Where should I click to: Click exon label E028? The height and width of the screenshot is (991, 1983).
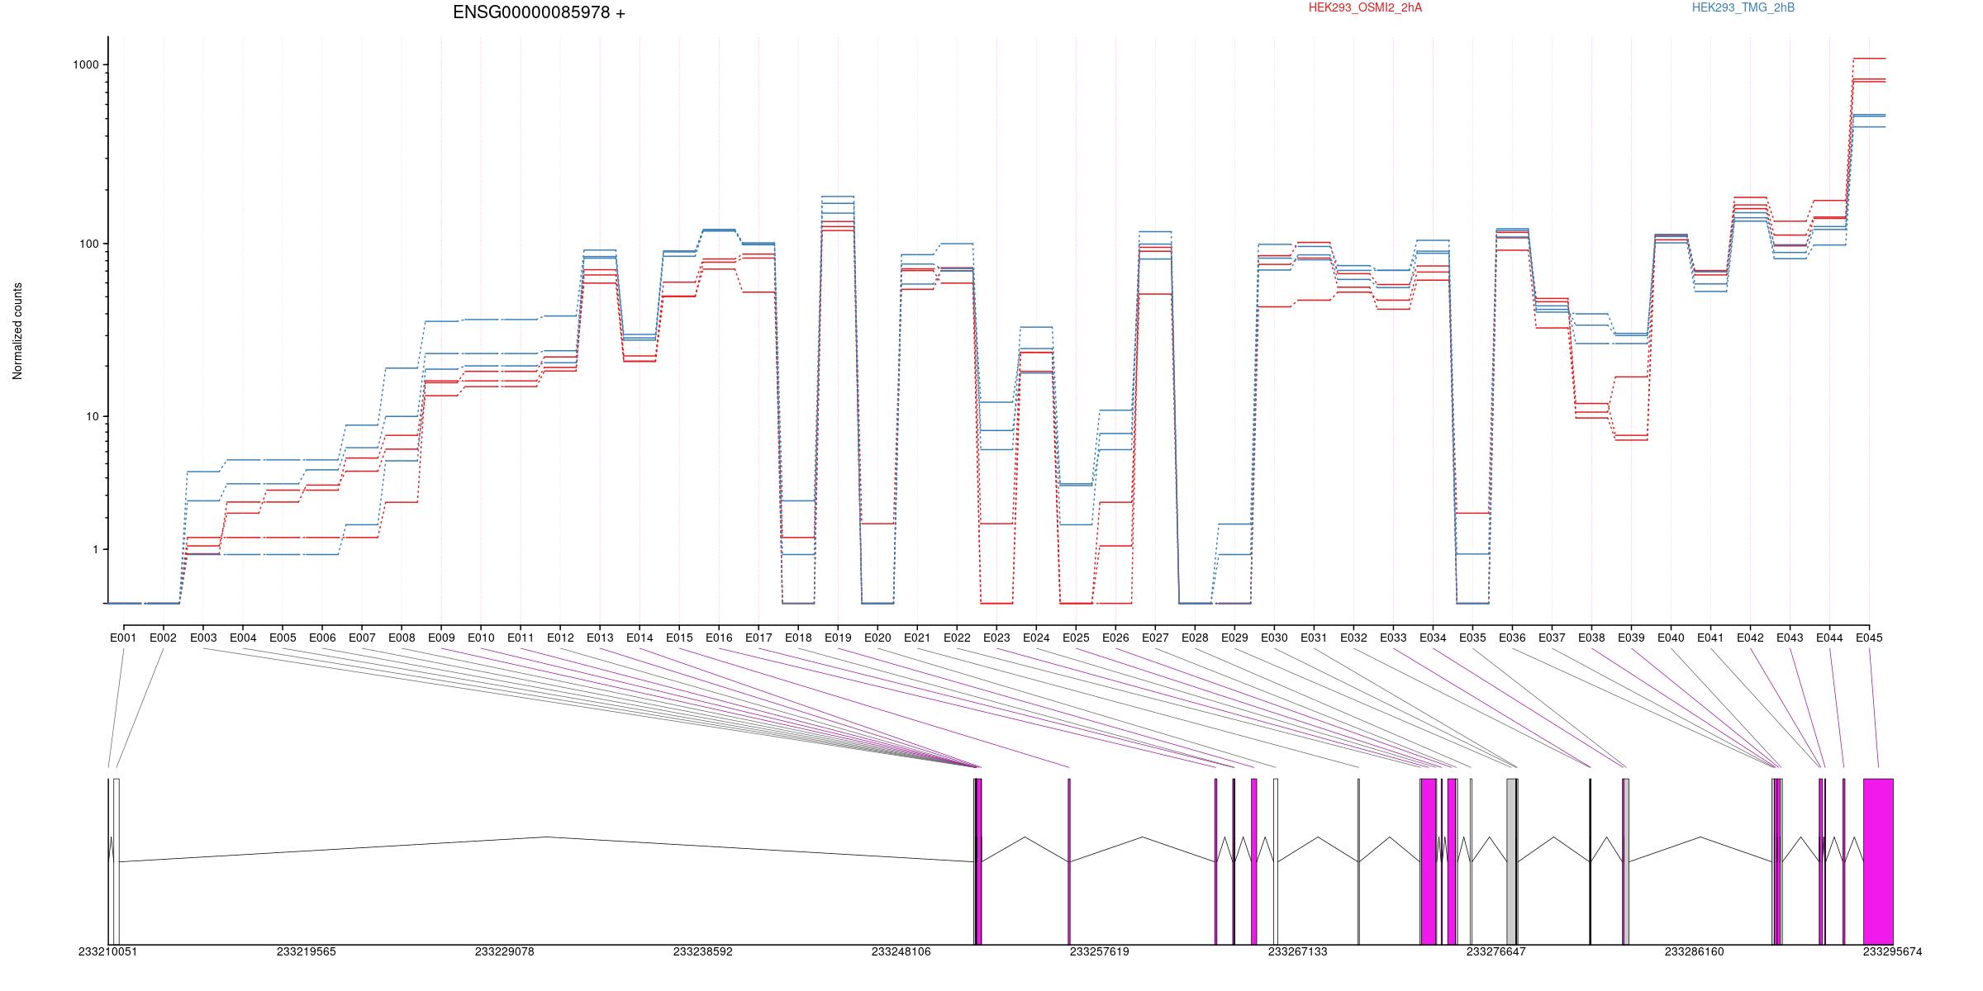(1195, 638)
